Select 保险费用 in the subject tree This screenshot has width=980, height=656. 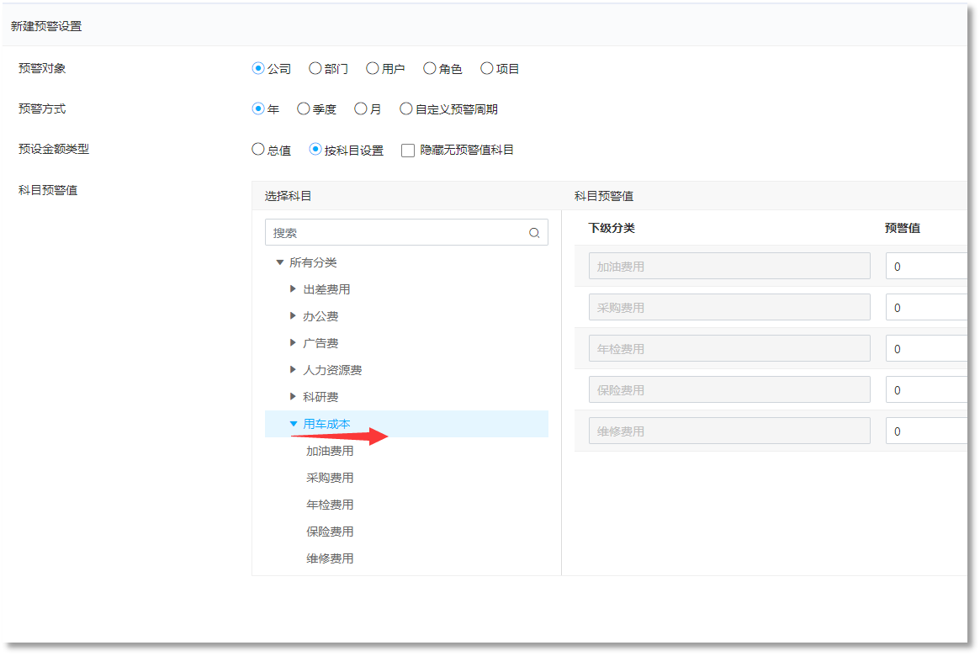[x=330, y=532]
